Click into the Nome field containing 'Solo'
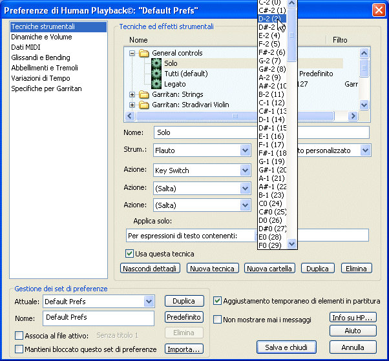 (258, 132)
